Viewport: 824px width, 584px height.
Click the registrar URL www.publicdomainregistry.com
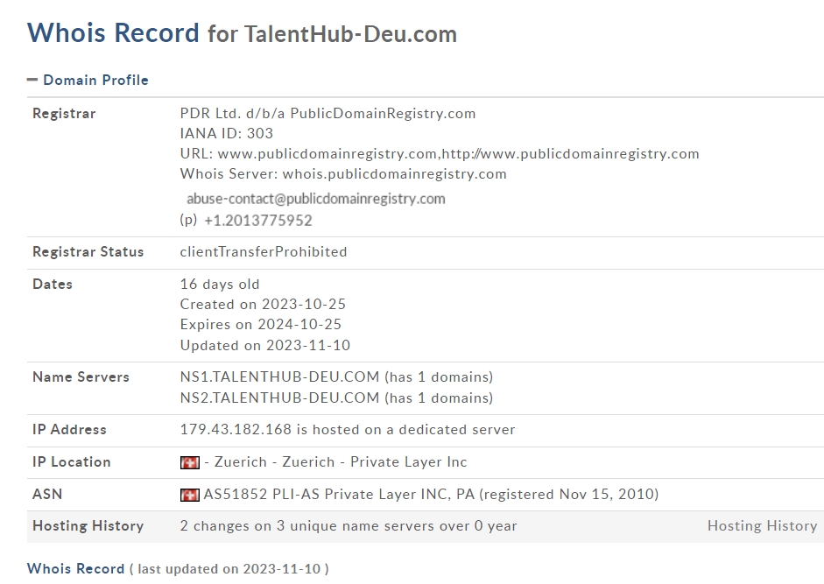tap(327, 154)
